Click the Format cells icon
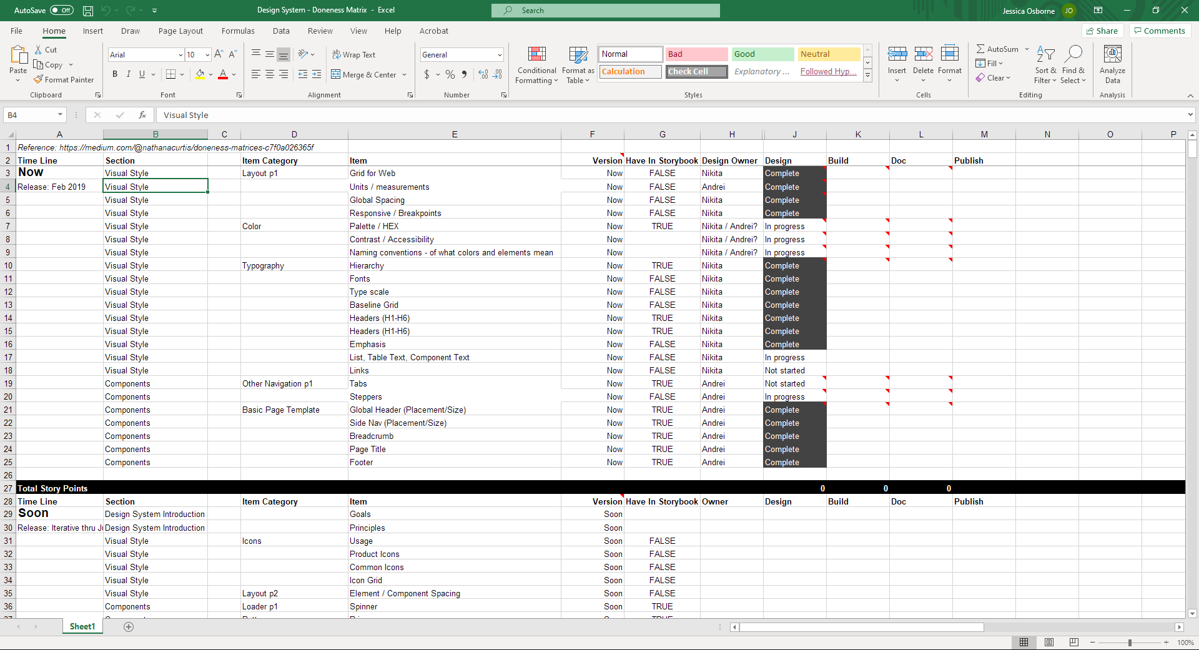1199x650 pixels. [950, 54]
